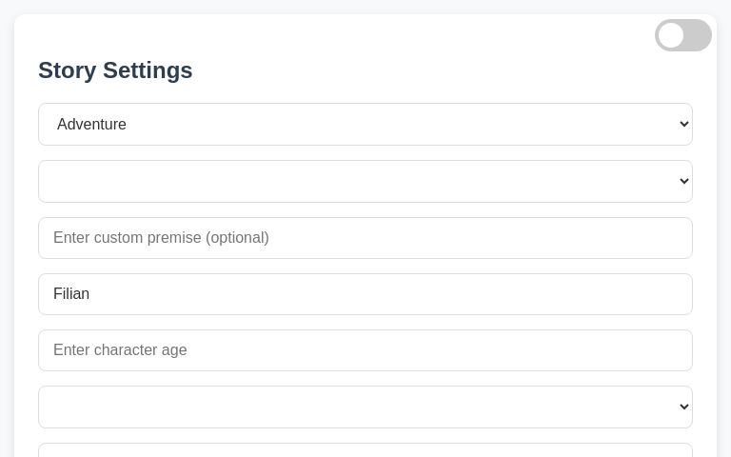Expand the second select box in Story Settings
731x457 pixels.
click(x=365, y=181)
